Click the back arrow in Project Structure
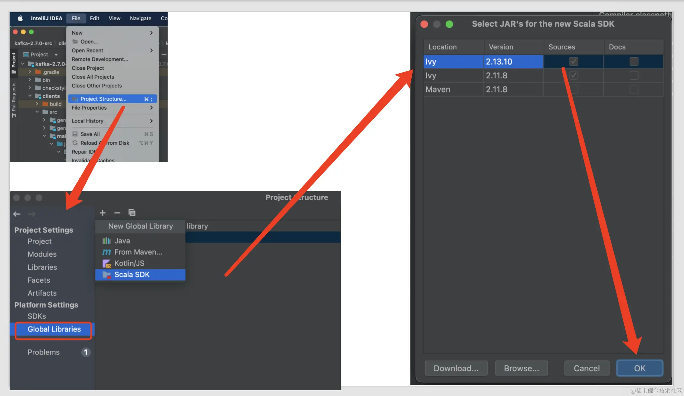684x396 pixels. pyautogui.click(x=17, y=214)
